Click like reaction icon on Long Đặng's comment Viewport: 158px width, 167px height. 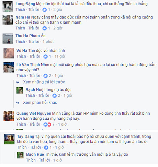tap(45, 10)
